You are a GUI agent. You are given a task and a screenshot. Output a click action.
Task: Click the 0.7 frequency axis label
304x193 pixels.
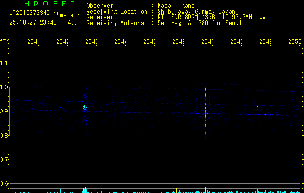4,159
